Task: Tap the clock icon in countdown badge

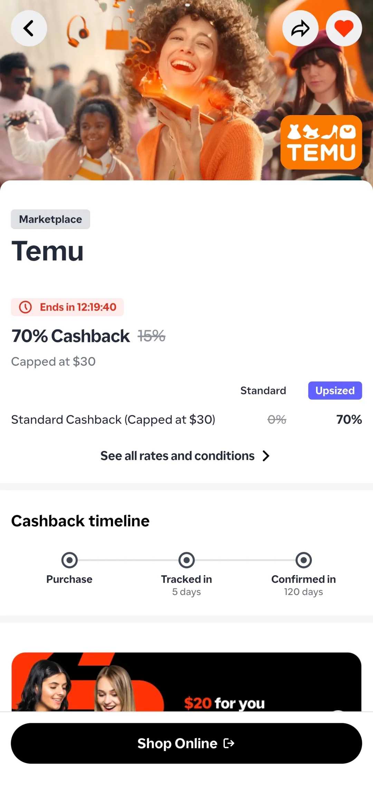Action: (25, 307)
